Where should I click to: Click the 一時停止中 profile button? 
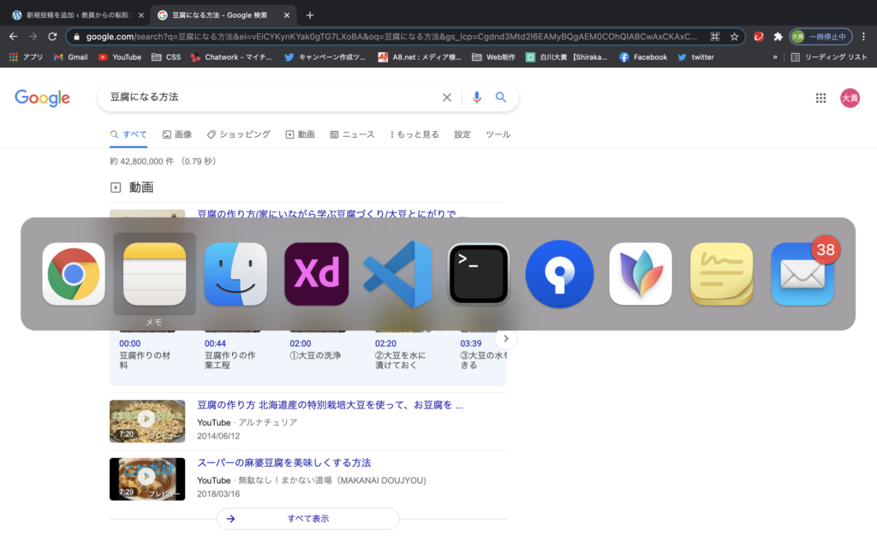tap(821, 37)
